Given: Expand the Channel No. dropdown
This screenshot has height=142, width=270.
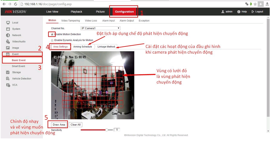Looking at the screenshot, I should [x=101, y=28].
